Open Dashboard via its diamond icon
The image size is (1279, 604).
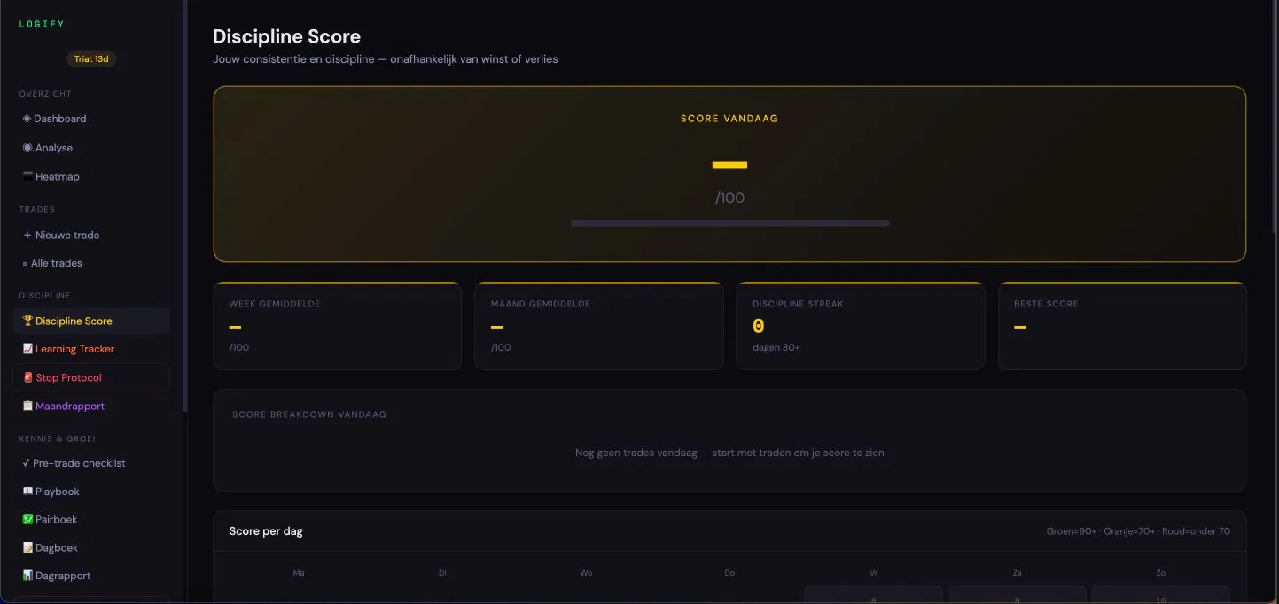point(27,119)
